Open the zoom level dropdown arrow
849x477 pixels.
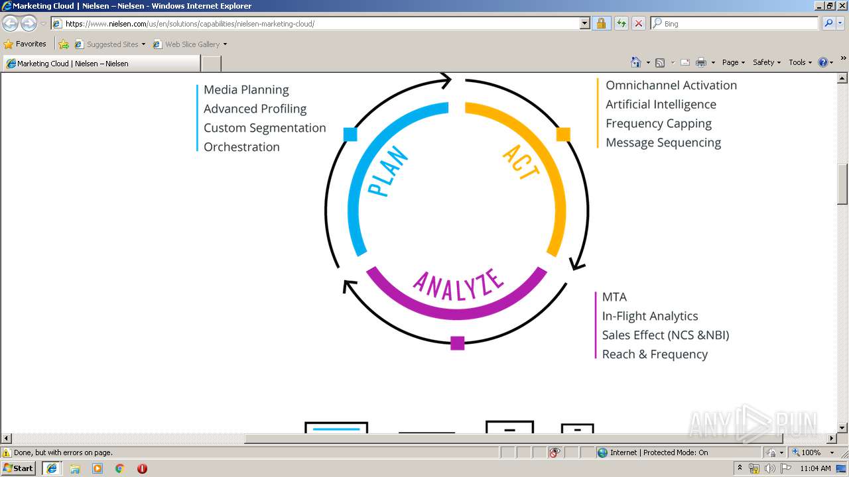[832, 452]
